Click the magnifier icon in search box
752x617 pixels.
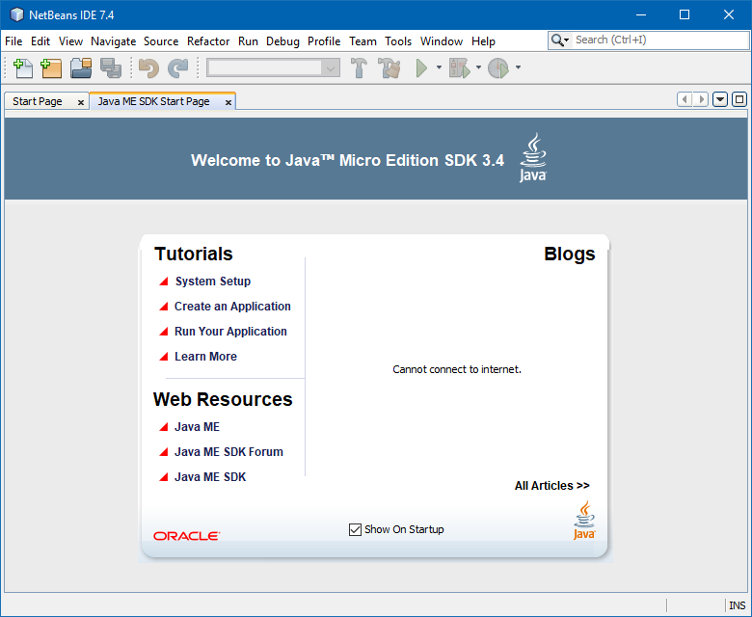tap(557, 40)
